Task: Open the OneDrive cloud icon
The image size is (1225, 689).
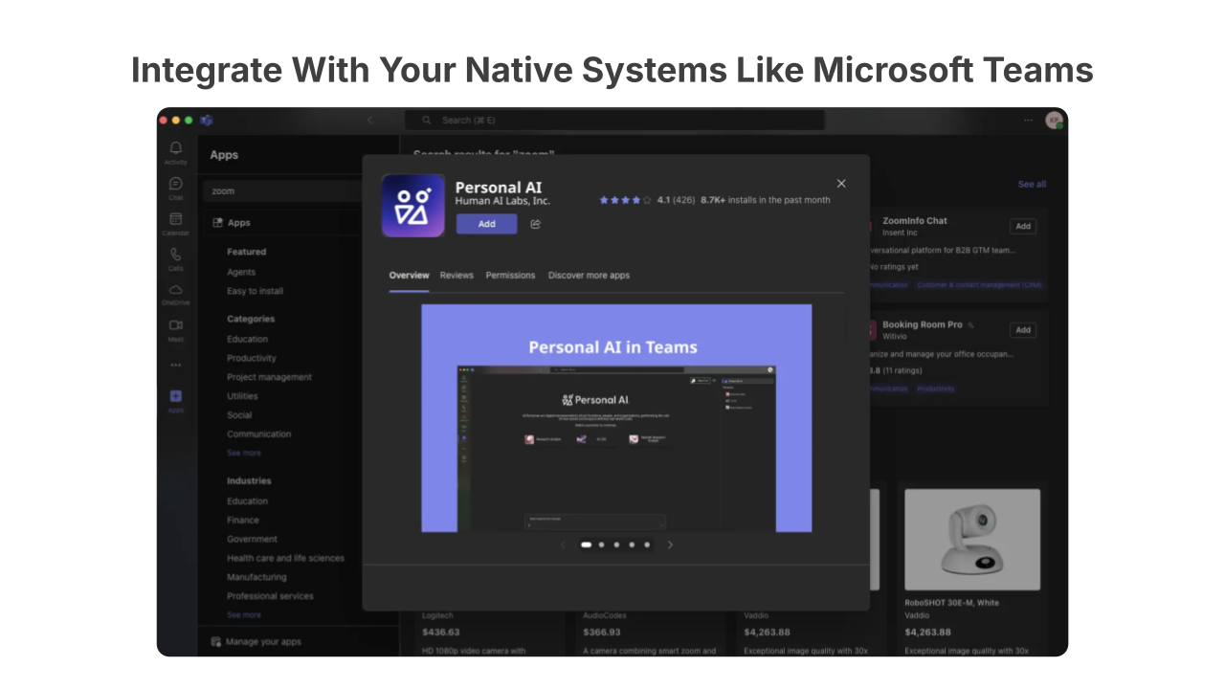Action: [x=176, y=289]
